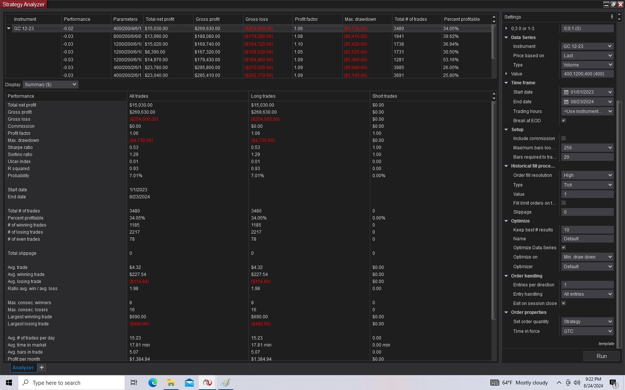The width and height of the screenshot is (625, 390).
Task: Open Task View on the taskbar
Action: (134, 383)
